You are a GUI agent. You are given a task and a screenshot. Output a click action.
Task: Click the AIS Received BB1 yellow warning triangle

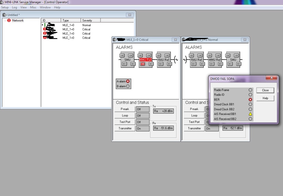(x=250, y=114)
